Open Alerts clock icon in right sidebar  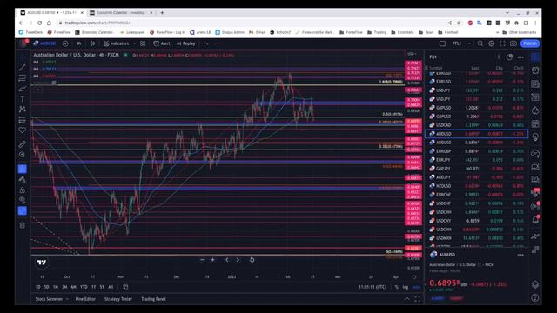(535, 70)
